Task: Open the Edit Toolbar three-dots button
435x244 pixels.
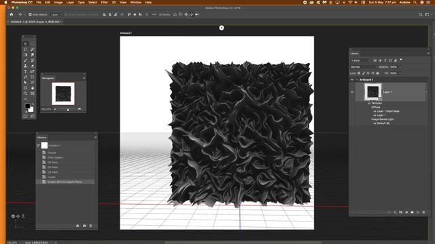Action: point(25,99)
